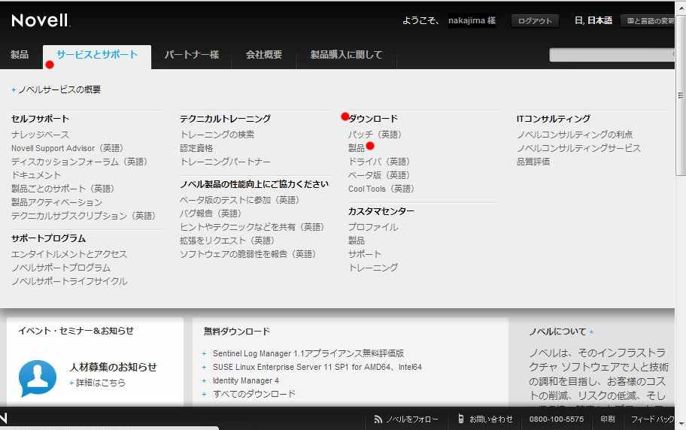Screen dimensions: 686x430
Task: Open テクニカルサブスクリプション（英語） link
Action: (83, 216)
